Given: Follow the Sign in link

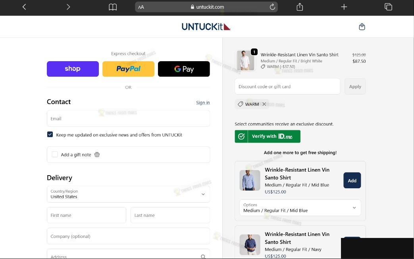Looking at the screenshot, I should [203, 102].
